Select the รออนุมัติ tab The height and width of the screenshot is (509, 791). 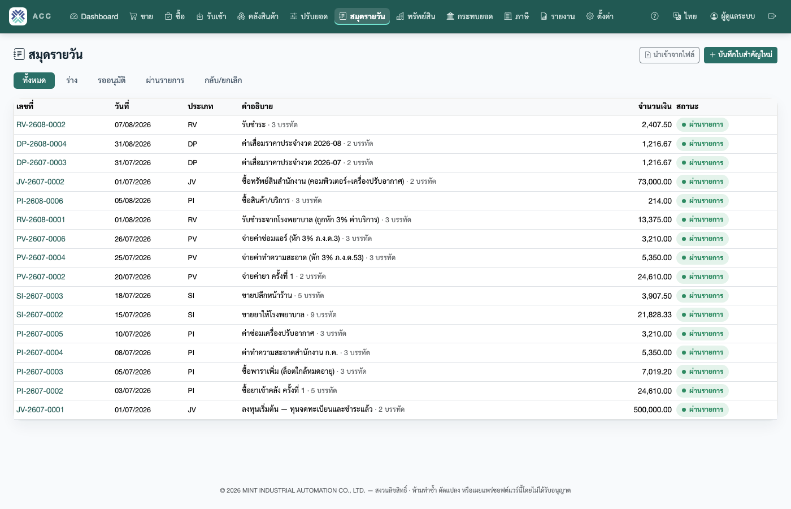point(111,80)
